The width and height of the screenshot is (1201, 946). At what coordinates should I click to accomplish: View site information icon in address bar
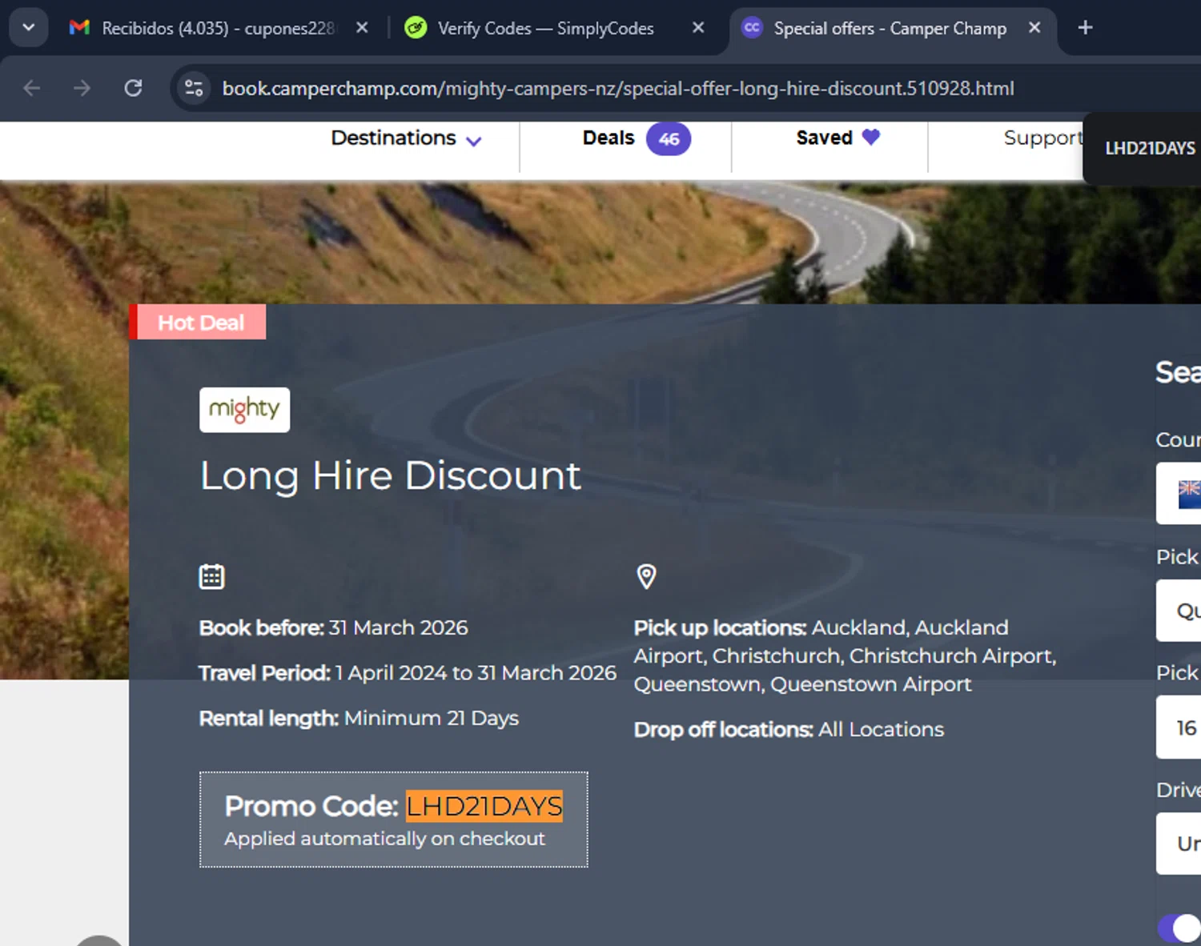click(x=194, y=88)
